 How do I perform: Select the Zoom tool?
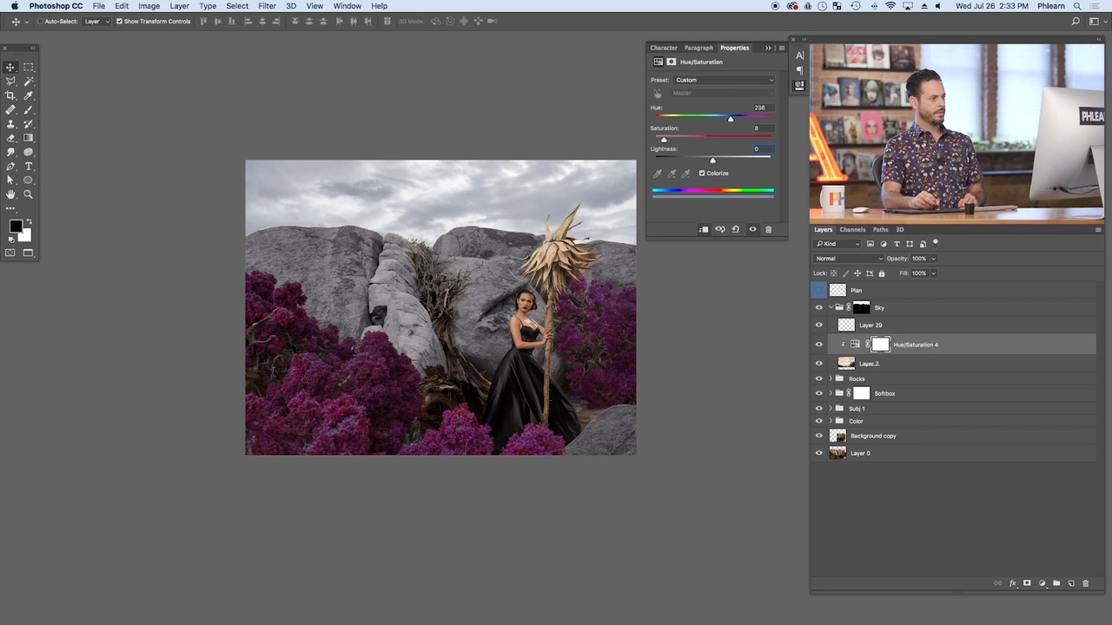[28, 194]
